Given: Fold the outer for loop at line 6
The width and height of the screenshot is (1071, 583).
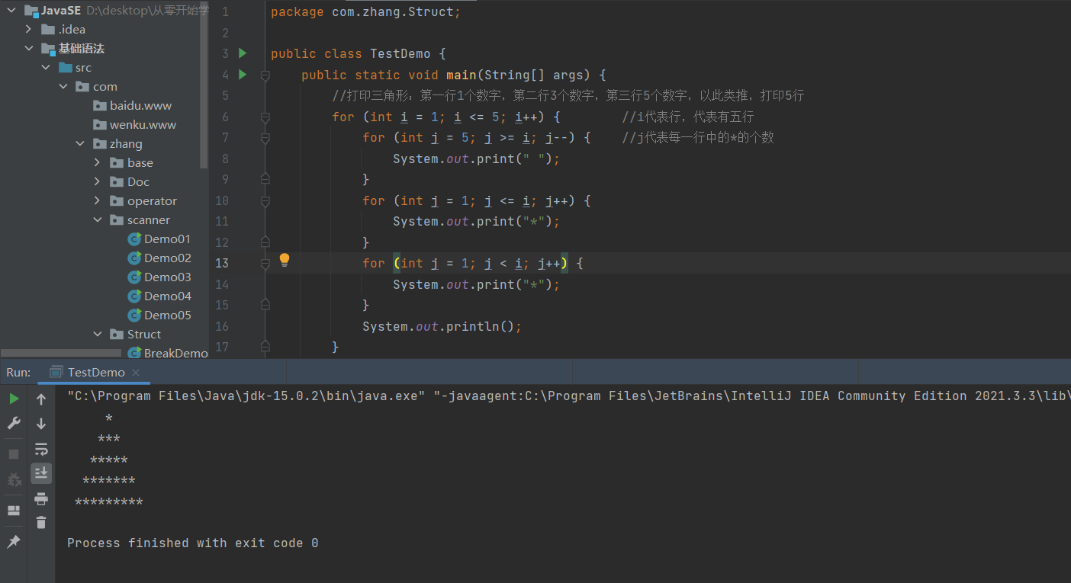Looking at the screenshot, I should [x=265, y=117].
